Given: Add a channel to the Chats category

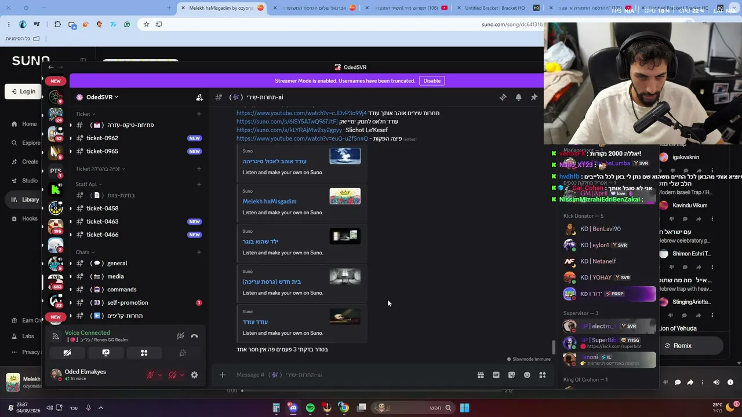Looking at the screenshot, I should point(199,253).
